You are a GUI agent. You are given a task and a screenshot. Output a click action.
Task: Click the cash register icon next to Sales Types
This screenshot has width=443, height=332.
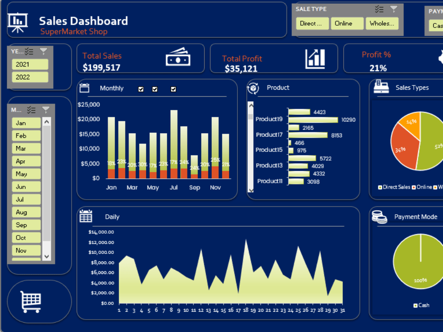coord(381,86)
